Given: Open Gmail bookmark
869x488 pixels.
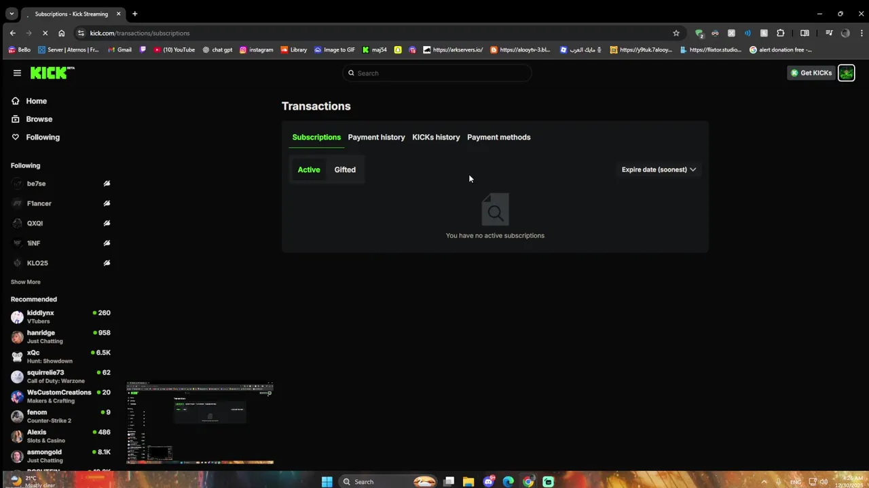Looking at the screenshot, I should (120, 49).
